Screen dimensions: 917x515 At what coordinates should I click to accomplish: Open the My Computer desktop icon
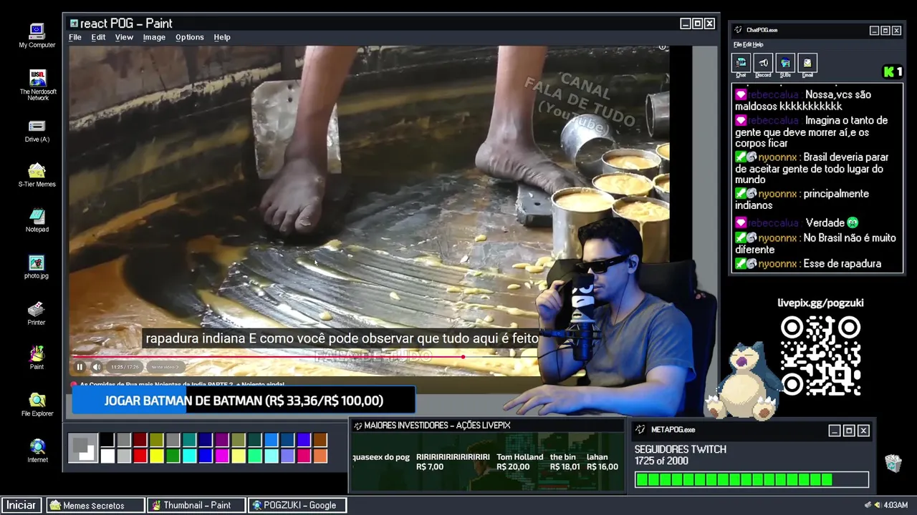coord(37,36)
